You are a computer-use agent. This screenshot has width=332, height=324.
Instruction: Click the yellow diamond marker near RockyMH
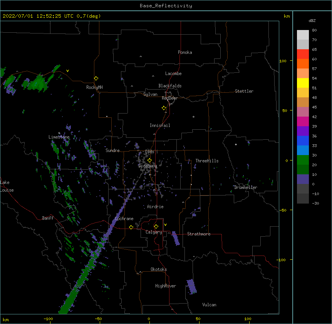96,78
